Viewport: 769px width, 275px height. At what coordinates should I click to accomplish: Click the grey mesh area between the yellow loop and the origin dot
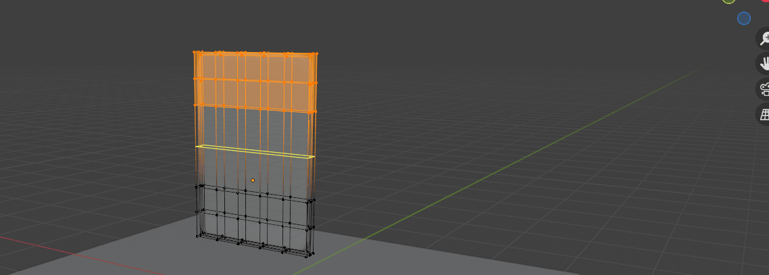253,166
